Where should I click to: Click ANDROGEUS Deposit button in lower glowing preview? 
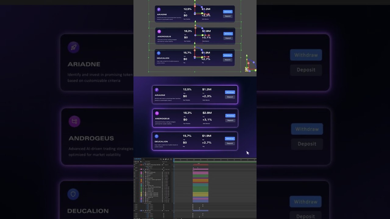pos(230,120)
